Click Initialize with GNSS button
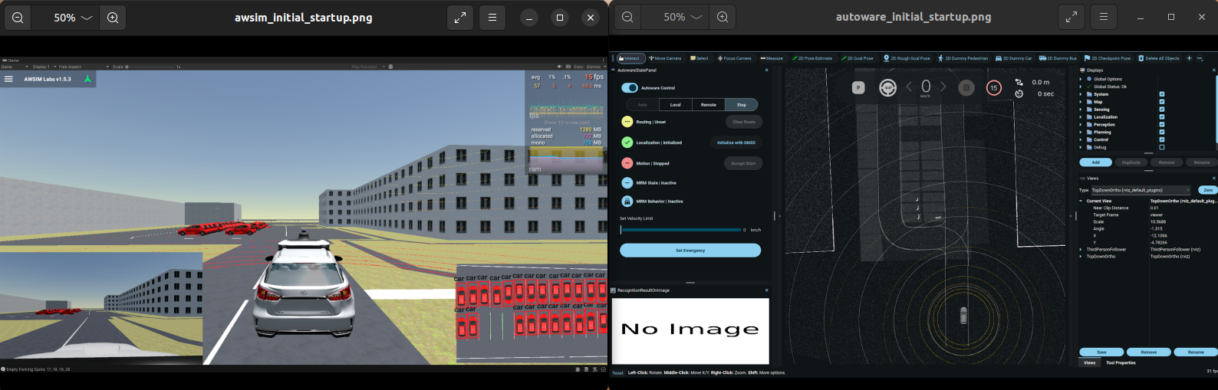 tap(736, 143)
